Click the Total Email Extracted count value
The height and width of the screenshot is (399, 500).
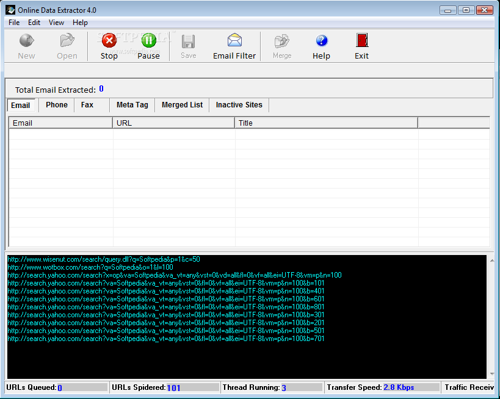coord(101,89)
